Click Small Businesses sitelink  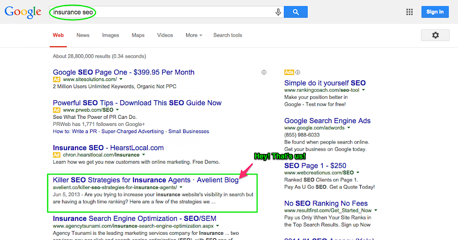pos(189,131)
